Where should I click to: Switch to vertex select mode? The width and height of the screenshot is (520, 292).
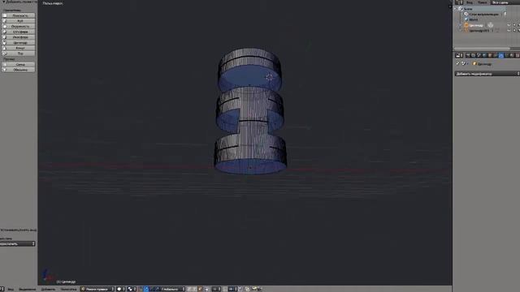click(188, 289)
